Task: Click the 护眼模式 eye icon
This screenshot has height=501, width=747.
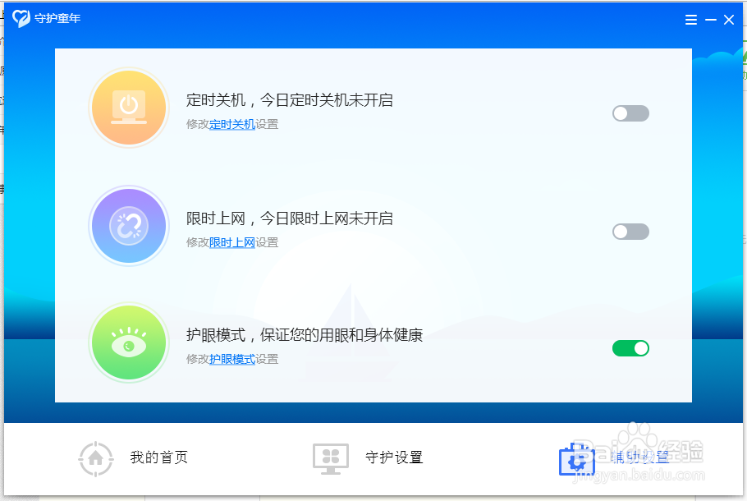Action: click(129, 342)
